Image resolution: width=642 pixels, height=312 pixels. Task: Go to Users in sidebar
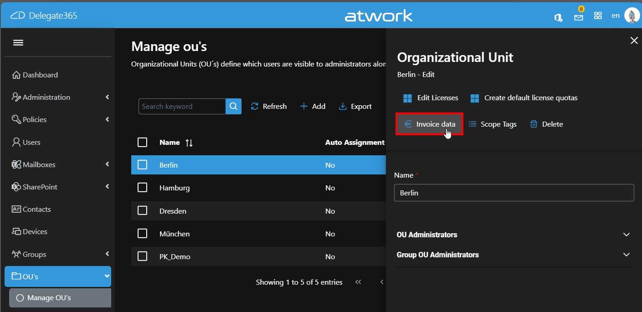tap(31, 142)
